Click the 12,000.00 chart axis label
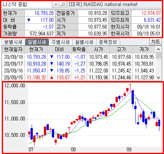Screen dimensions: 164x154 (15, 85)
